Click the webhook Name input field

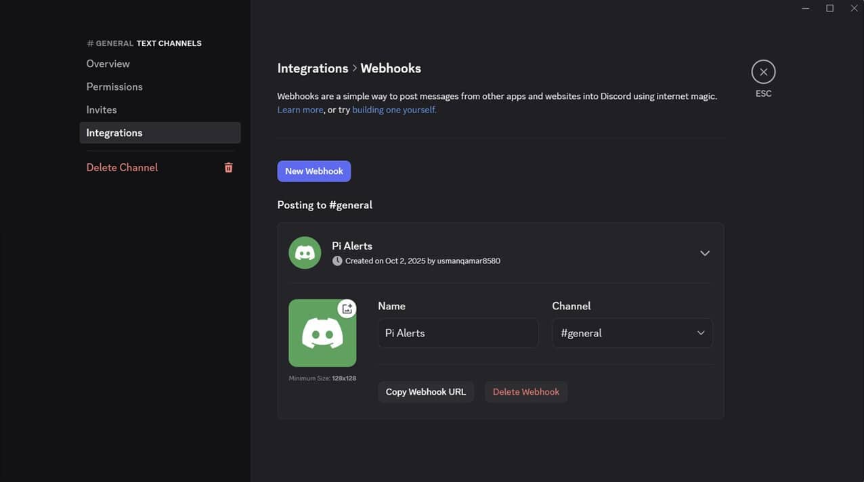coord(458,333)
